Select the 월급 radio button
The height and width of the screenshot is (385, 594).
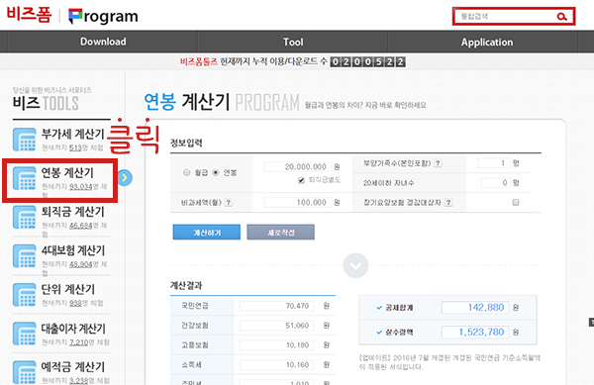[186, 172]
